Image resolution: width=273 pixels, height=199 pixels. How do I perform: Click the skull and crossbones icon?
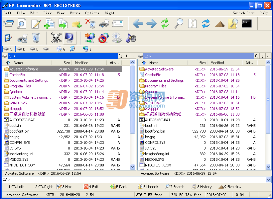coord(56,38)
